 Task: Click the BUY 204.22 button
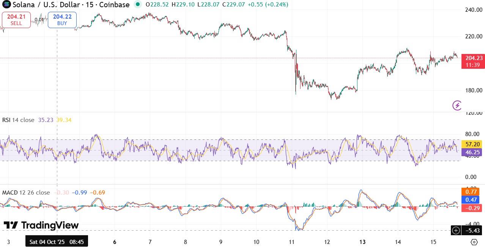pyautogui.click(x=62, y=20)
